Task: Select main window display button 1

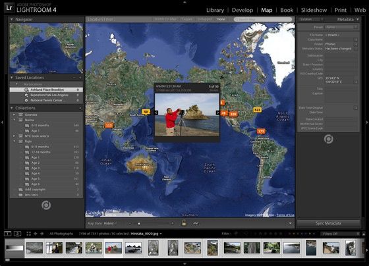Action: [8, 234]
